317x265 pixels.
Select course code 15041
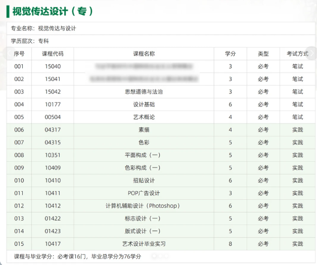(53, 79)
